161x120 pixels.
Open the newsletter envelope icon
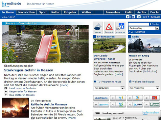pos(144,17)
